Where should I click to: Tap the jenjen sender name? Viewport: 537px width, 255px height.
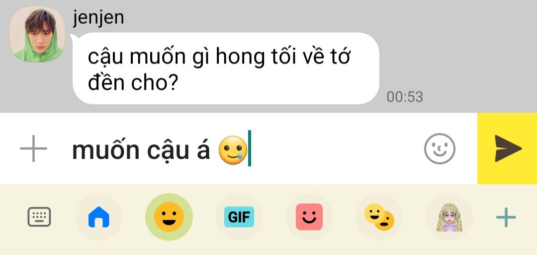[x=98, y=17]
